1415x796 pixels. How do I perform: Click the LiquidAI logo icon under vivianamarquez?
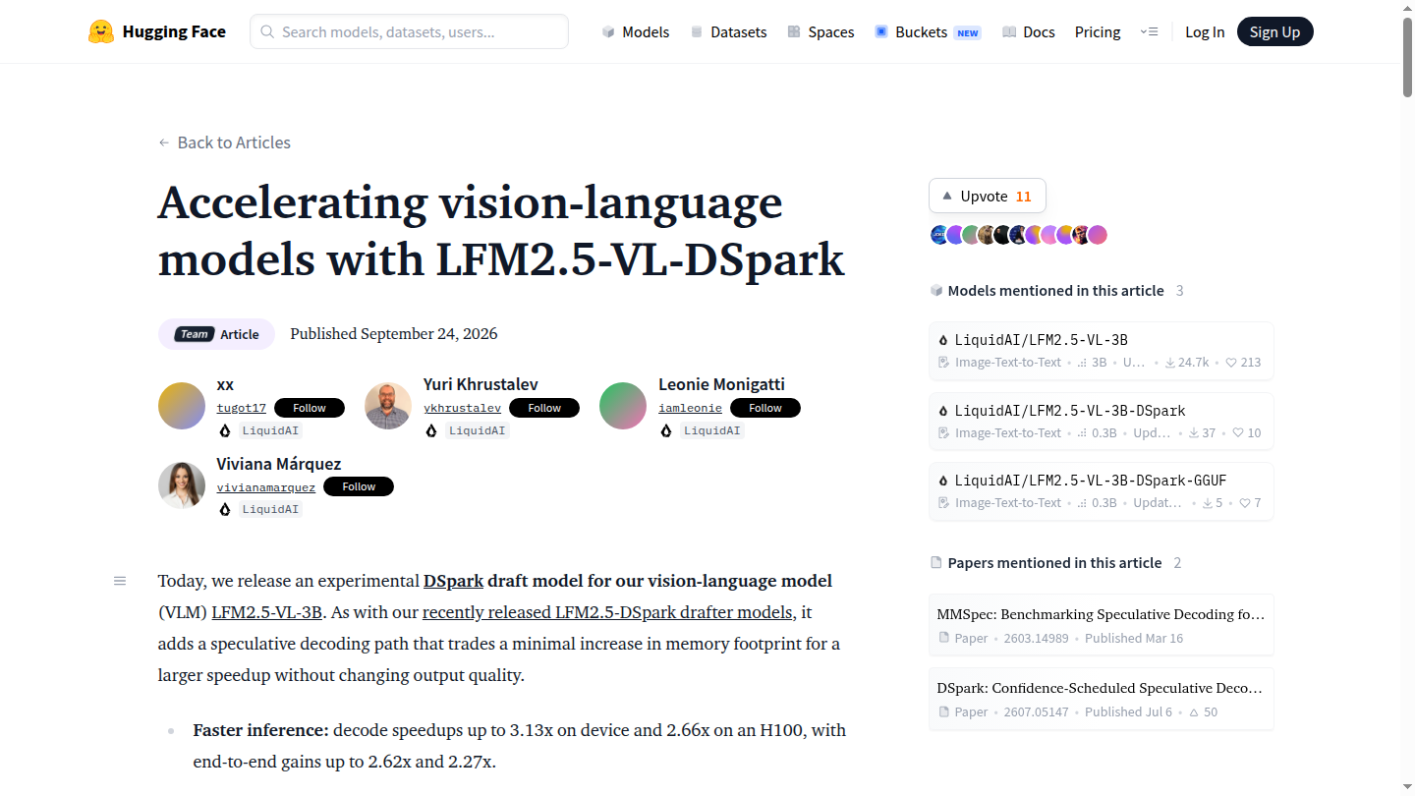click(x=225, y=509)
